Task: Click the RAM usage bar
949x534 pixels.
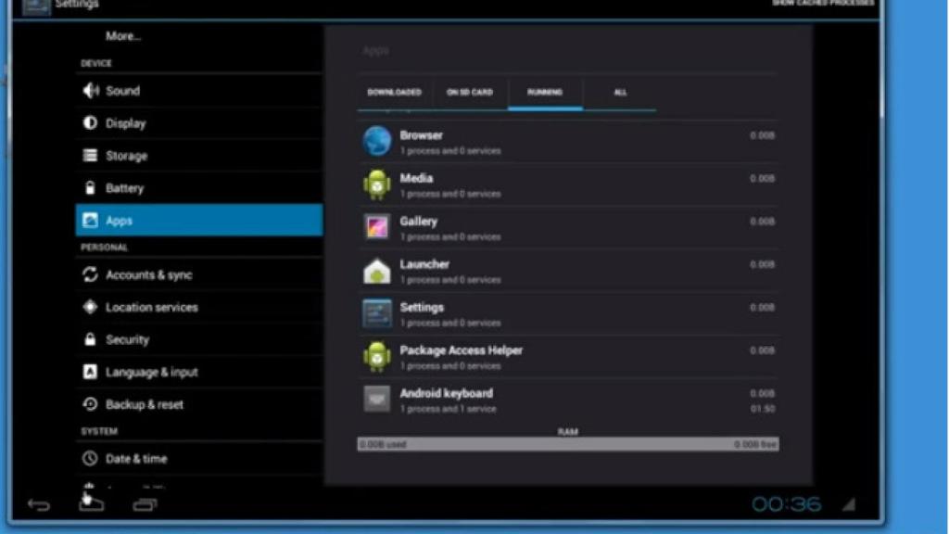Action: [567, 443]
